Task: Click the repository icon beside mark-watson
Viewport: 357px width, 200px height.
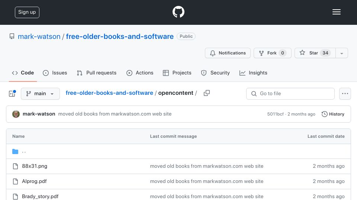Action: pyautogui.click(x=12, y=36)
